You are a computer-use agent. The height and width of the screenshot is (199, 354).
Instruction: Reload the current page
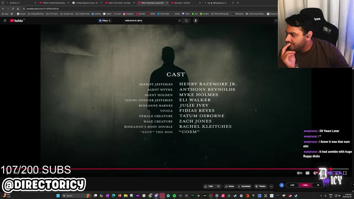(13, 9)
